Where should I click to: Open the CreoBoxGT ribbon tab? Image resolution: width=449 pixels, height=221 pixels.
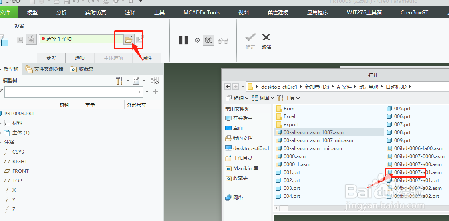(415, 12)
